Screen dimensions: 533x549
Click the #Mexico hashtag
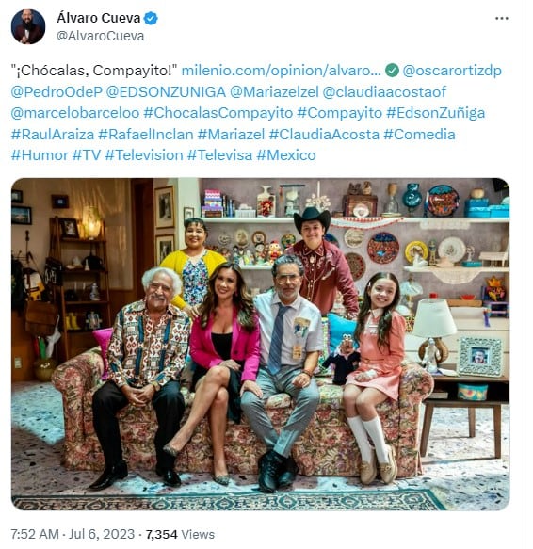coord(286,155)
